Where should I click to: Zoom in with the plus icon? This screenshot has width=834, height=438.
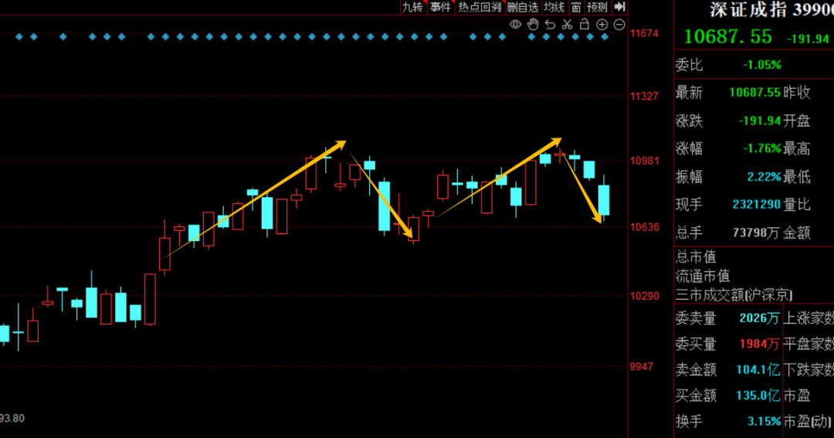tap(602, 25)
